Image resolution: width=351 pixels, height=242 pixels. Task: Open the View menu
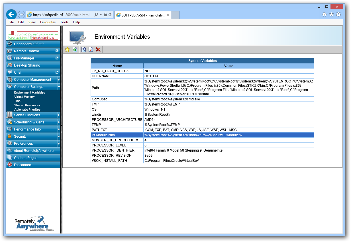point(32,22)
